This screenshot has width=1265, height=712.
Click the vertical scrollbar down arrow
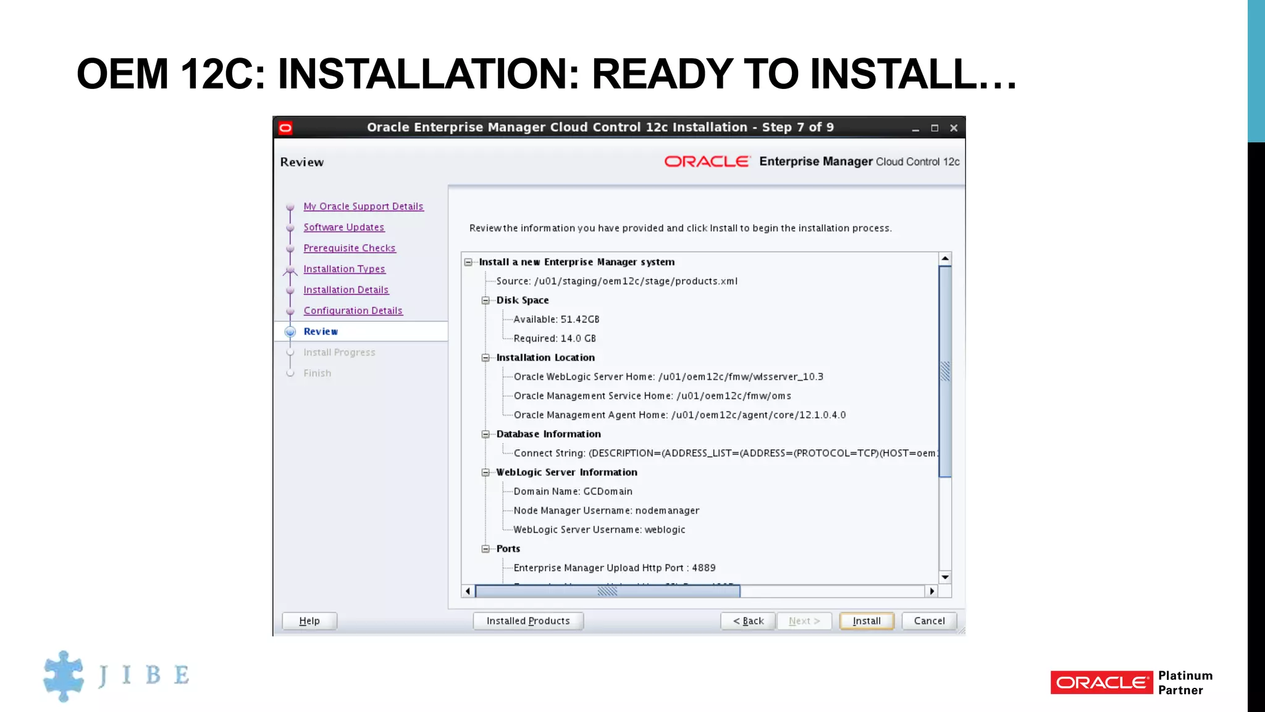tap(945, 577)
